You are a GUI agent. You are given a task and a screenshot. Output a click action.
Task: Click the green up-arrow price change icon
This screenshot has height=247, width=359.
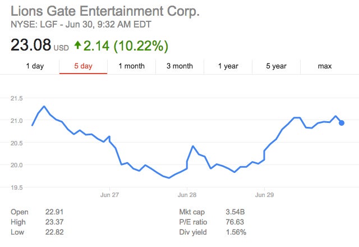pyautogui.click(x=77, y=44)
